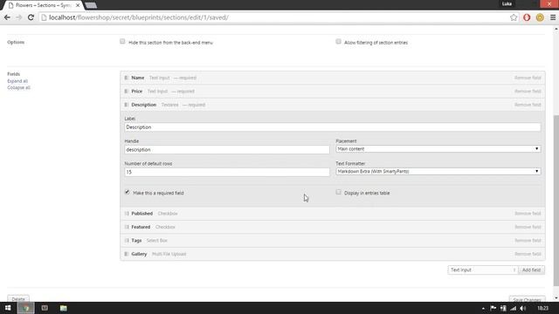Click the Delete button
The width and height of the screenshot is (559, 314).
18,299
